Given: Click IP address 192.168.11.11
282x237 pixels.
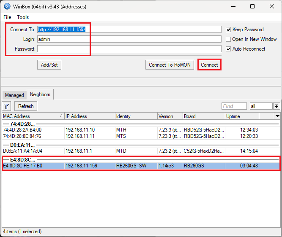Looking at the screenshot, I should (x=80, y=136).
